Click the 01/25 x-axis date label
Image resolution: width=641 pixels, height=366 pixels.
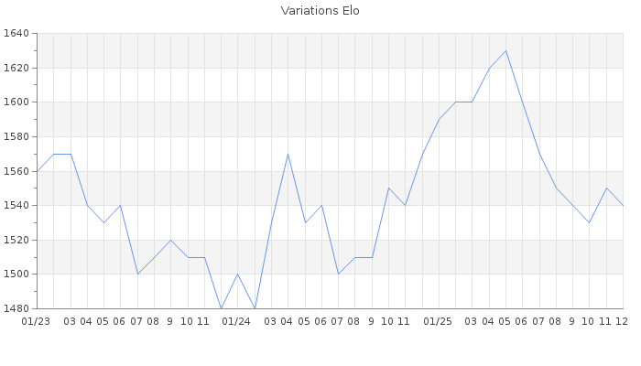[439, 321]
